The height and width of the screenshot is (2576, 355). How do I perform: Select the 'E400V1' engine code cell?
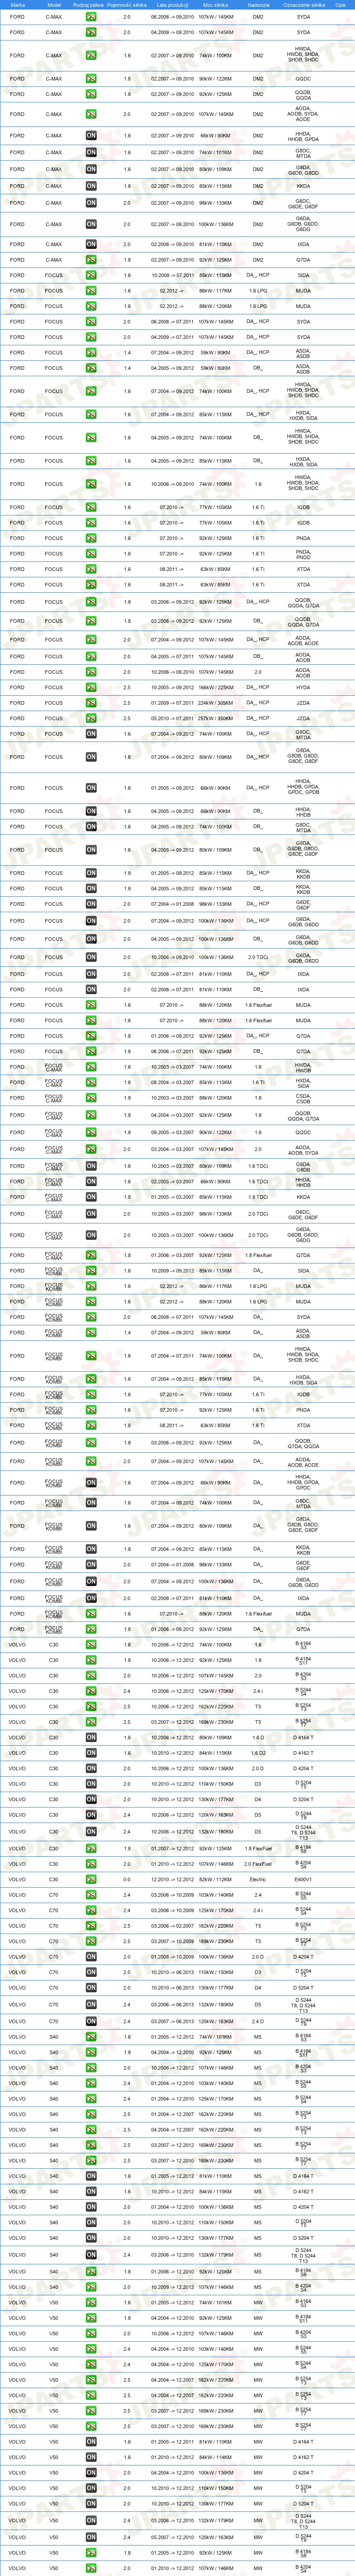[x=303, y=1880]
